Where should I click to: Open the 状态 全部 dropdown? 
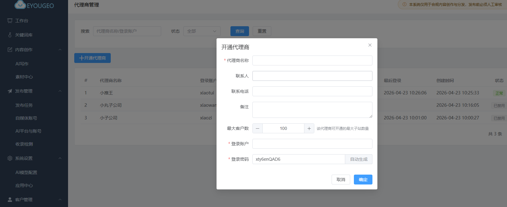click(x=202, y=31)
